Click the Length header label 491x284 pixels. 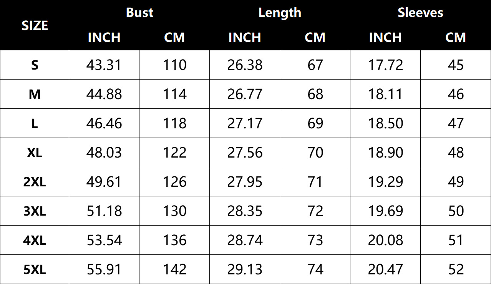click(280, 13)
